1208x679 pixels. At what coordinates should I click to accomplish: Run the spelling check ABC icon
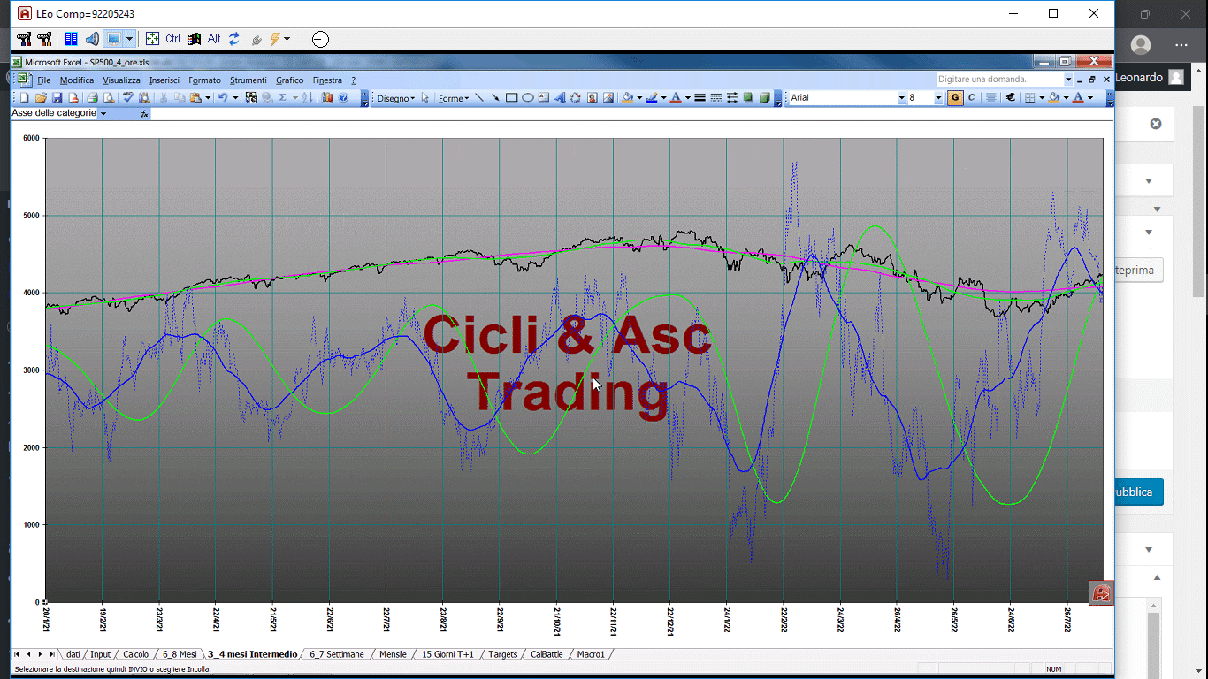128,97
